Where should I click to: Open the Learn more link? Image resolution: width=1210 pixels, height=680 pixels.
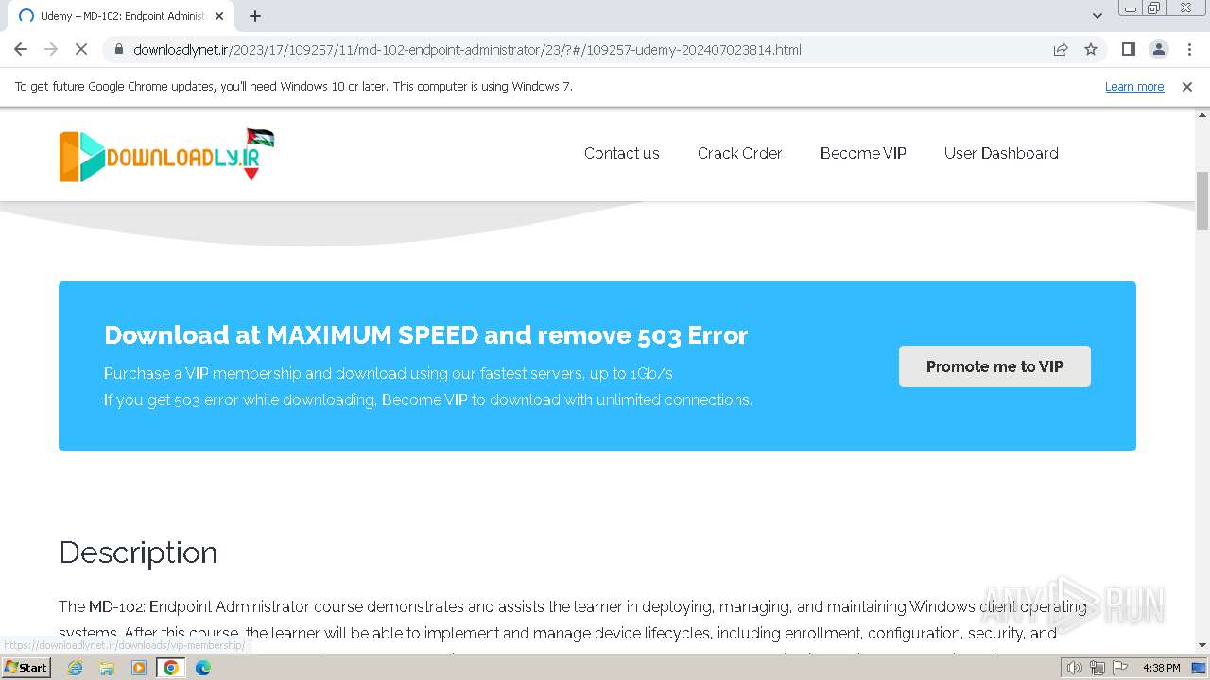[1134, 86]
